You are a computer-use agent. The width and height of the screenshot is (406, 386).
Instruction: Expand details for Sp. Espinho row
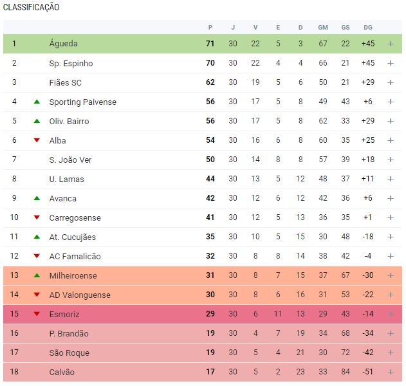[390, 63]
